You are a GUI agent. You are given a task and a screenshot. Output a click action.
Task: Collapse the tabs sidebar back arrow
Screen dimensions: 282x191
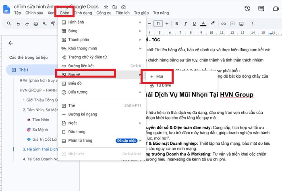coord(11,43)
